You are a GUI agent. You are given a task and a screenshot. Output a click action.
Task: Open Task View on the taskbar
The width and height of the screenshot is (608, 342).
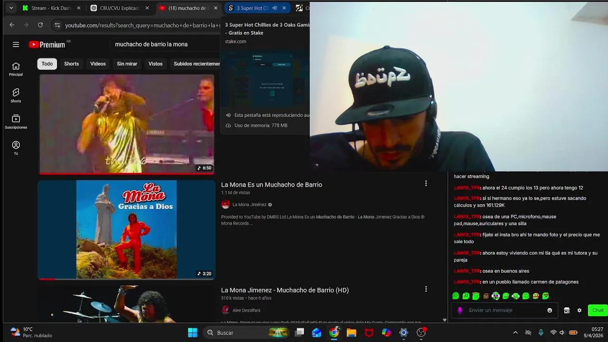tap(299, 332)
